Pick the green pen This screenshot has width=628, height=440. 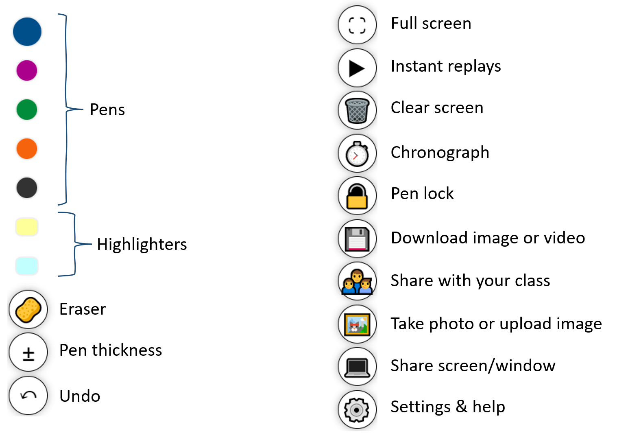tap(27, 109)
